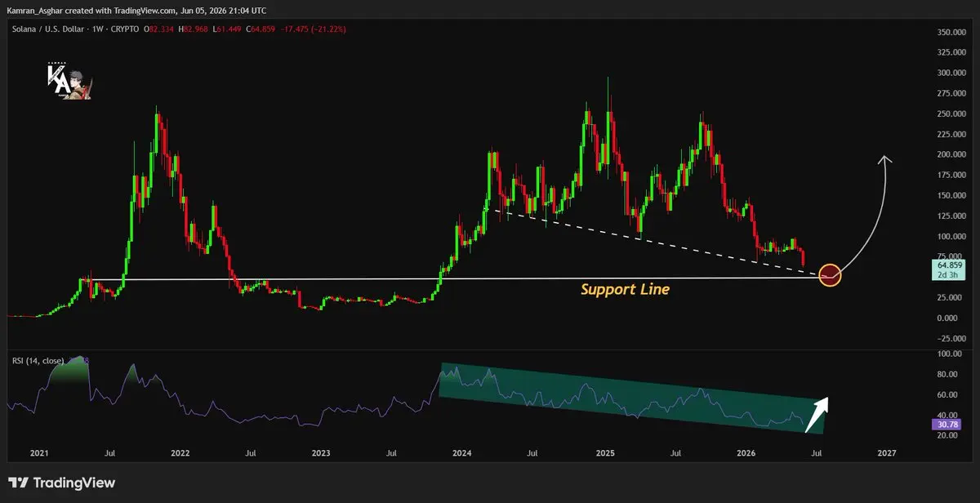Click the 60.00 RSI scale label
The image size is (980, 503).
pyautogui.click(x=949, y=395)
